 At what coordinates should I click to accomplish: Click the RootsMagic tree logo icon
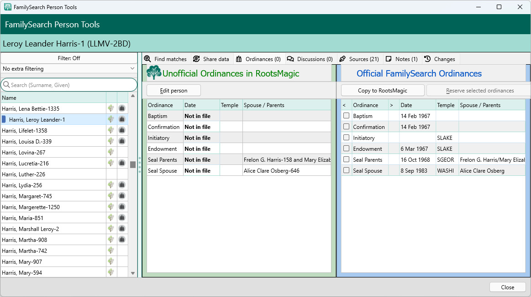click(154, 73)
